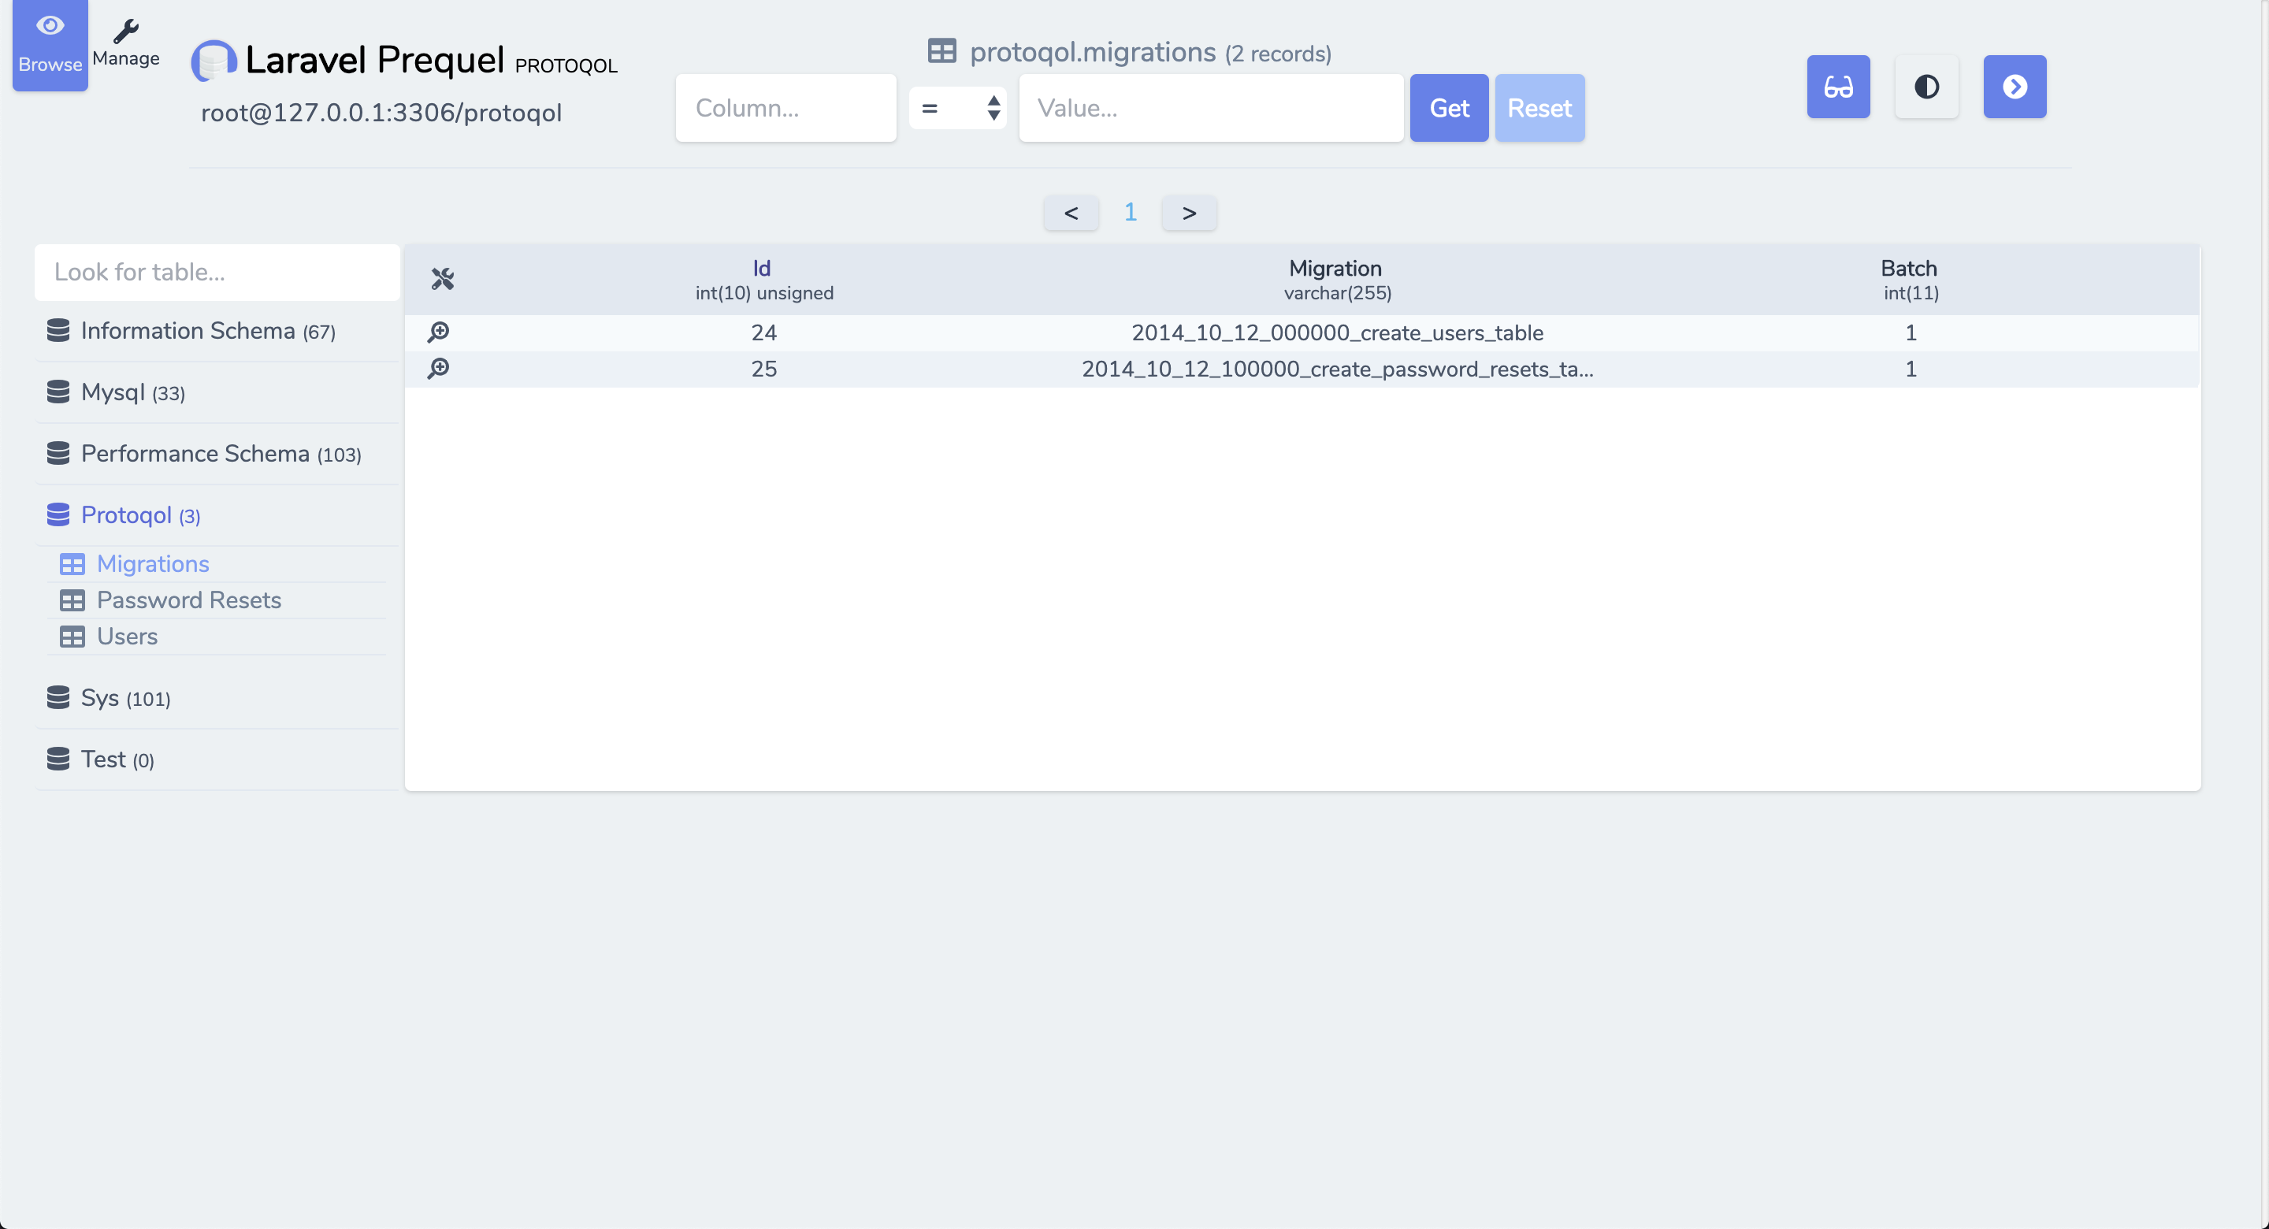Click the Get button to filter
Screen dimensions: 2269x1229
[1449, 107]
